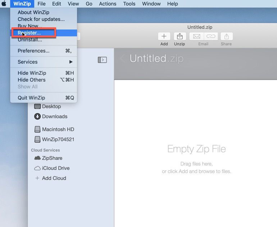Screen dimensions: 277x227
Task: Choose About WinZip
Action: click(44, 12)
